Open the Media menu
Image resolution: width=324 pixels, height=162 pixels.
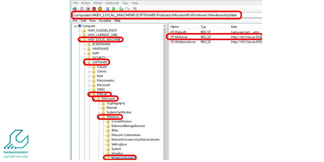(x=98, y=3)
